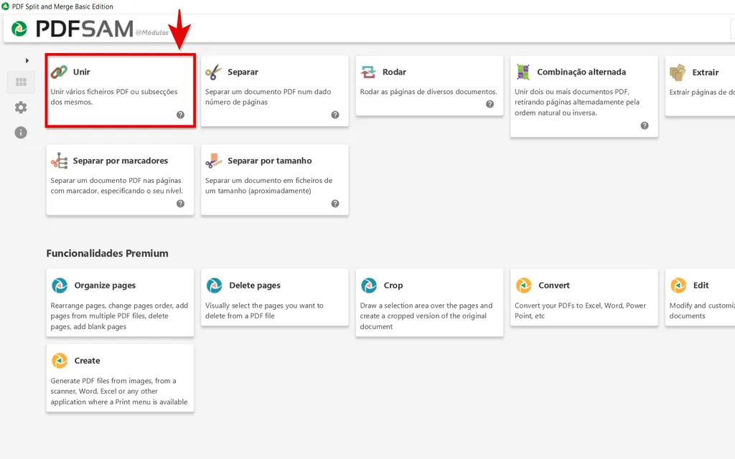This screenshot has width=735, height=459.
Task: Open the Create premium feature card
Action: (x=120, y=377)
